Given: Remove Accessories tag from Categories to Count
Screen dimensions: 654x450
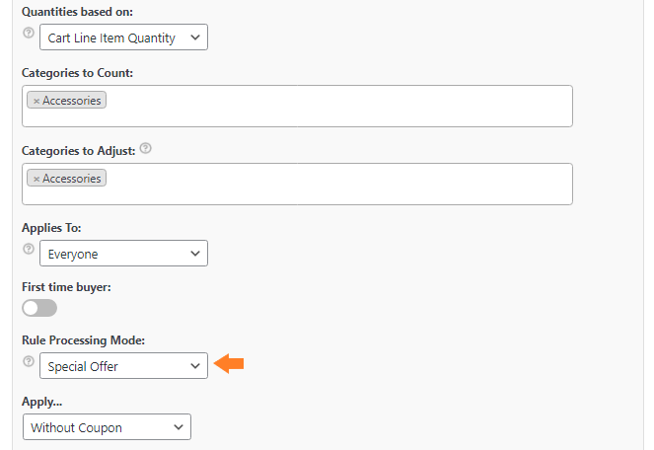Looking at the screenshot, I should (x=36, y=101).
